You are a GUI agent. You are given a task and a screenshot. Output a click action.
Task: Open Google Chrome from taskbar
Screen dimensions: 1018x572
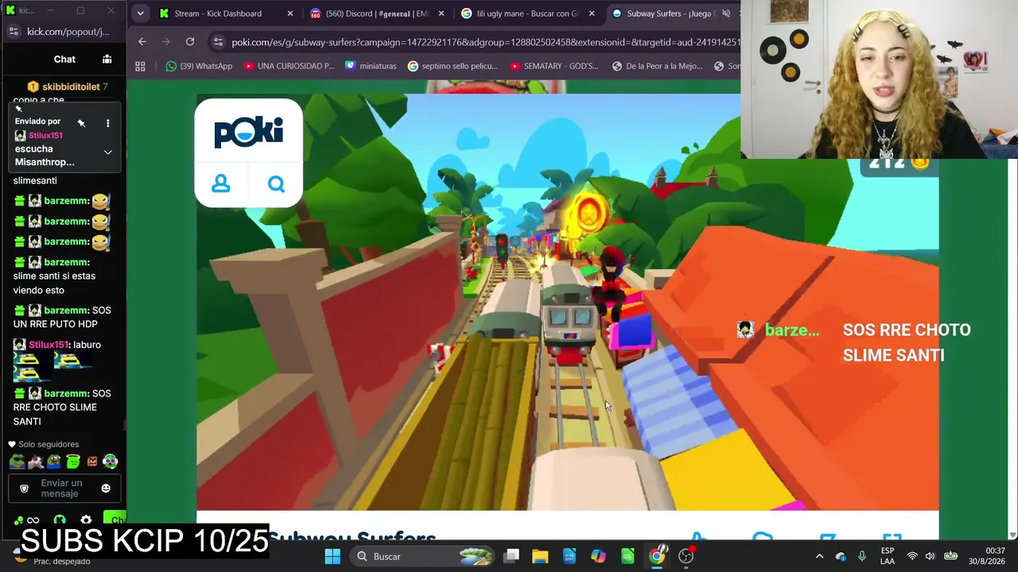[657, 556]
